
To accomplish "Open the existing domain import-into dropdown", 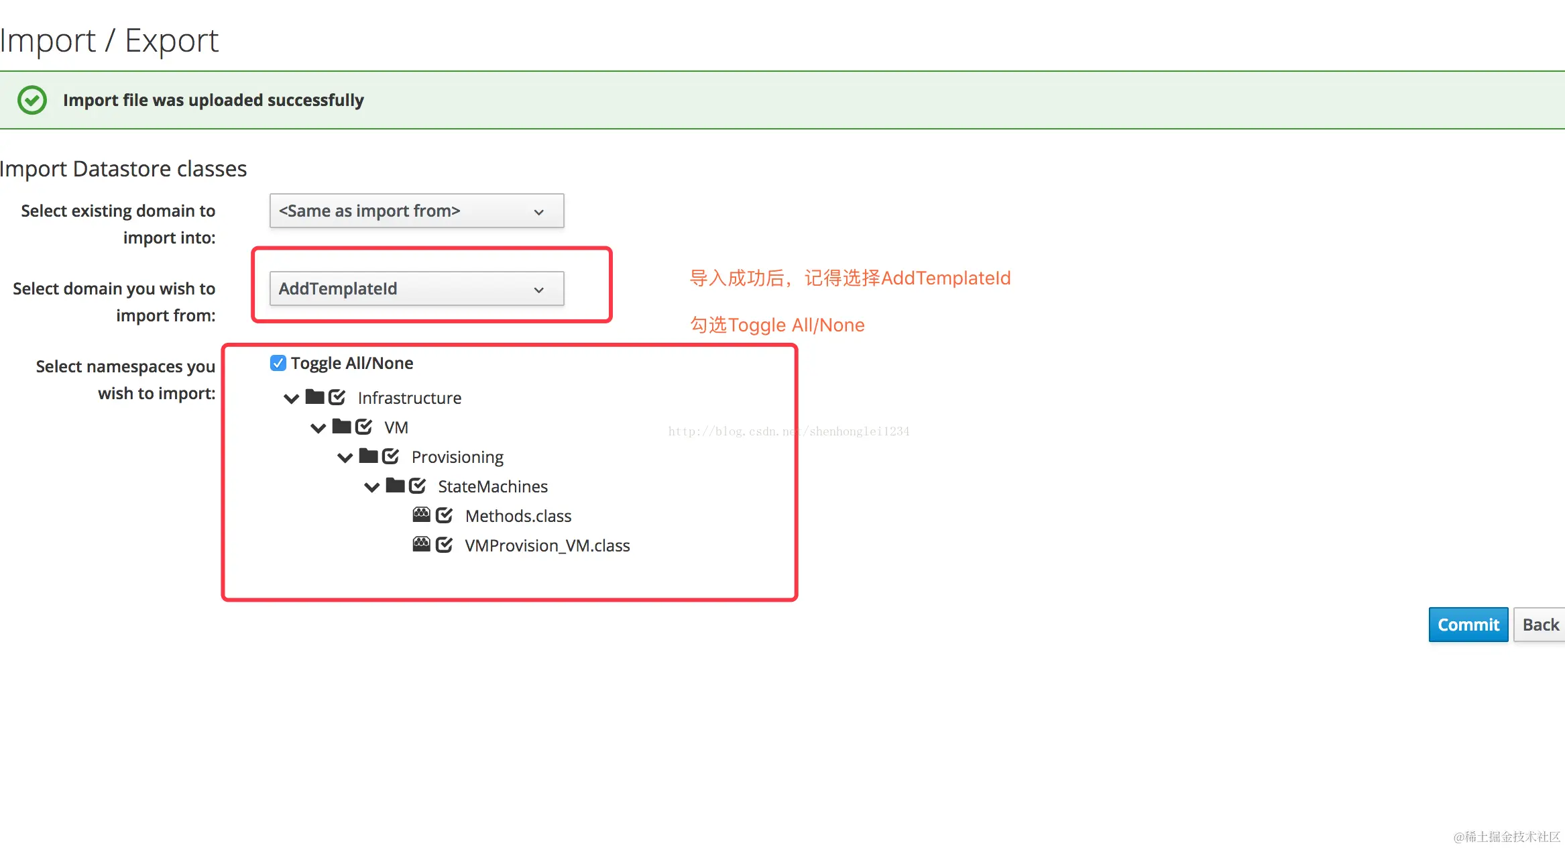I will click(x=416, y=211).
